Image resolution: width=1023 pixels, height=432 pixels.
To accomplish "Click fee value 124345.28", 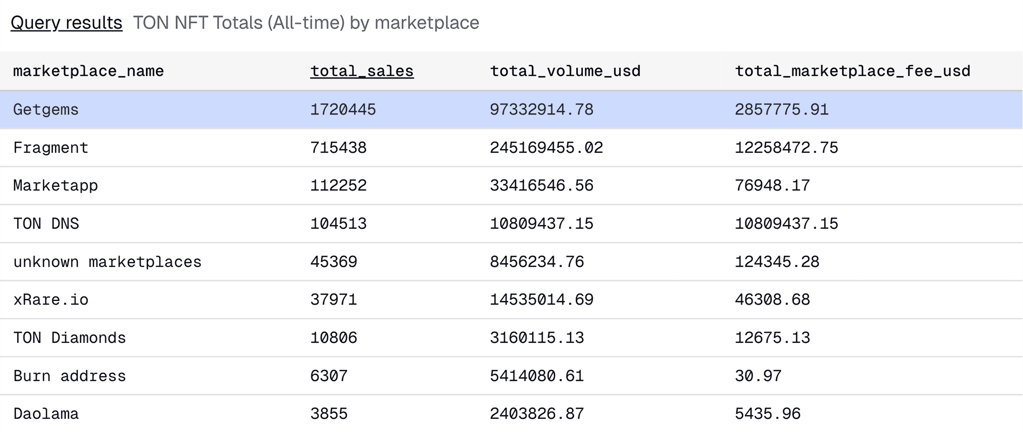I will (777, 262).
